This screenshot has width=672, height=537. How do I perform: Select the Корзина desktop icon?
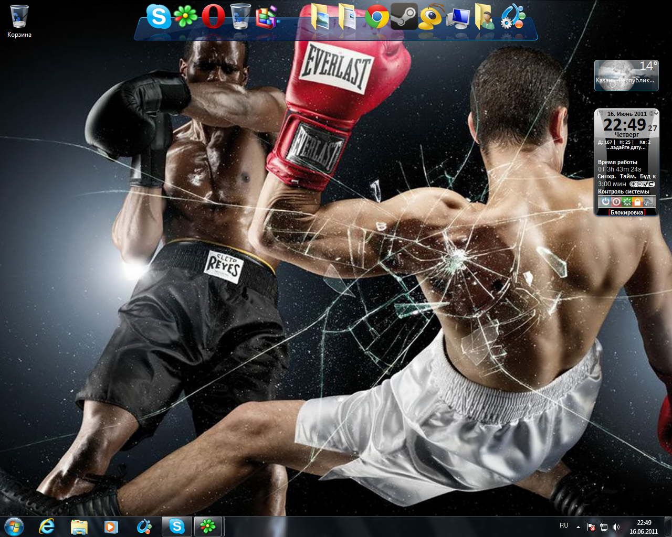19,22
